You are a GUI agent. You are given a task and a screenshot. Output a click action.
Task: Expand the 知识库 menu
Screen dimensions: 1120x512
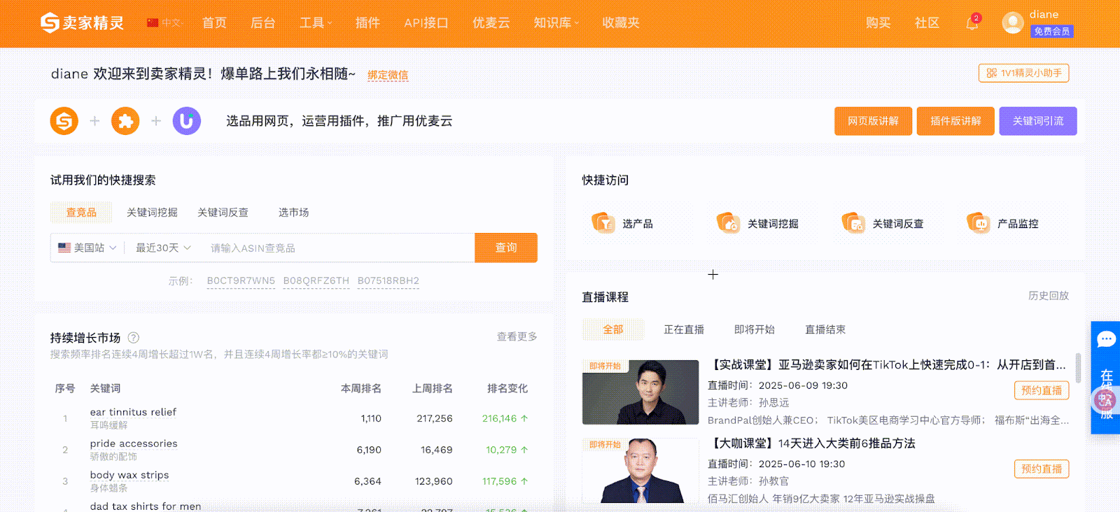pyautogui.click(x=556, y=23)
